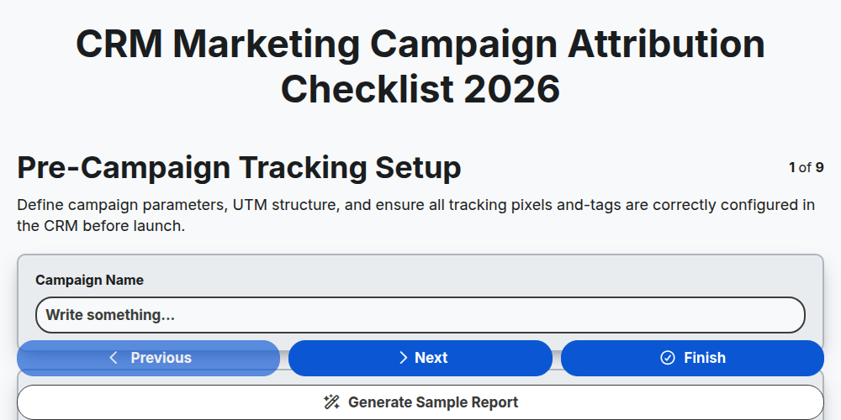
Task: Select the Pre-Campaign Tracking Setup heading
Action: click(239, 168)
